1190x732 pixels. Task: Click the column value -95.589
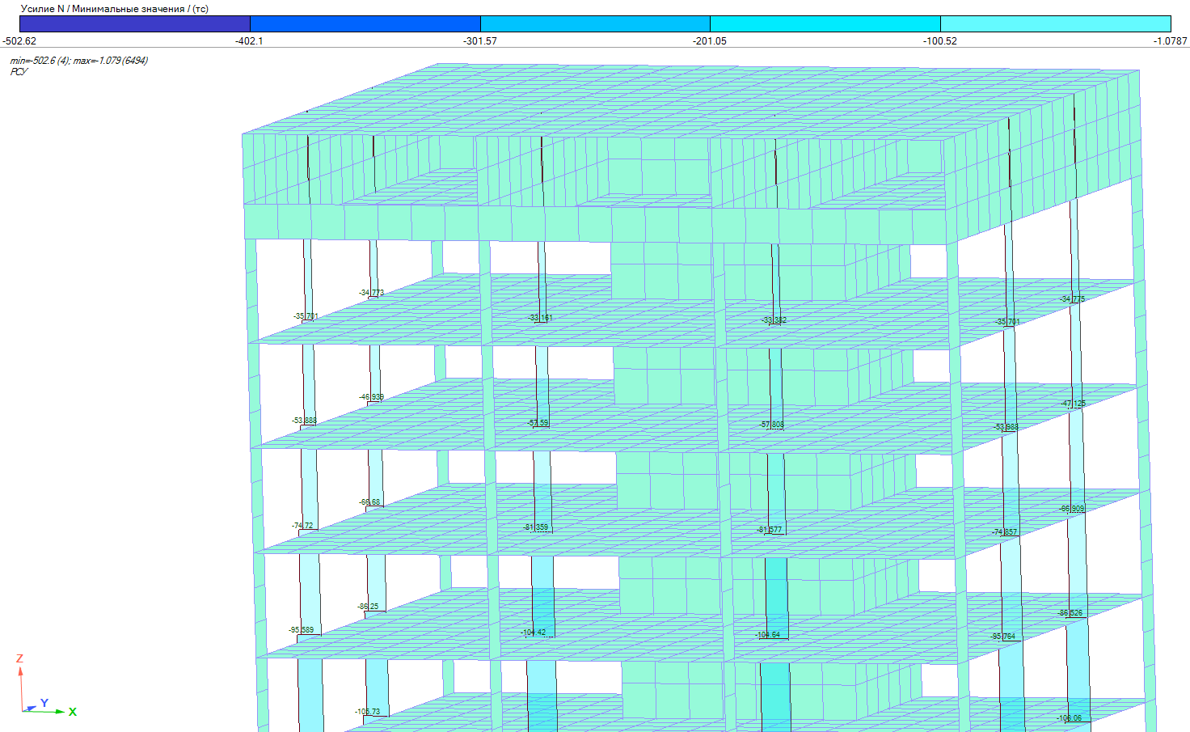302,630
